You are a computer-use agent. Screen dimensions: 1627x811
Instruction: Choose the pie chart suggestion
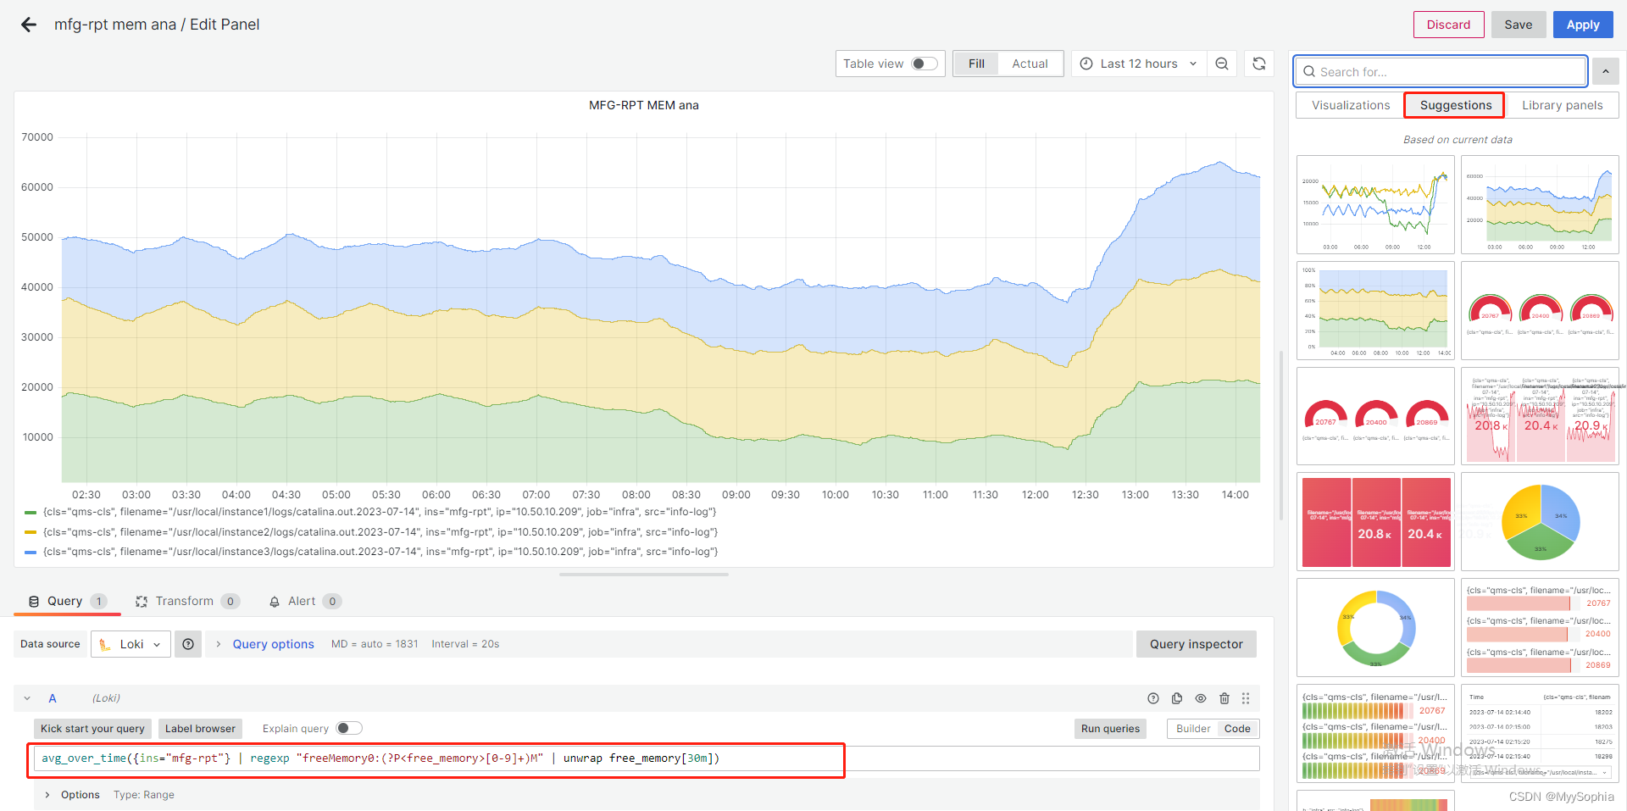(1540, 521)
